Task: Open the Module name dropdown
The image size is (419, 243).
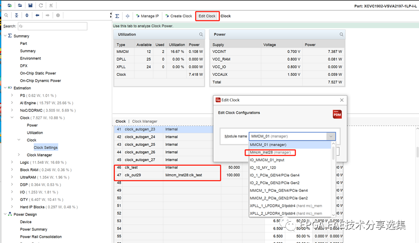Action: (x=331, y=137)
